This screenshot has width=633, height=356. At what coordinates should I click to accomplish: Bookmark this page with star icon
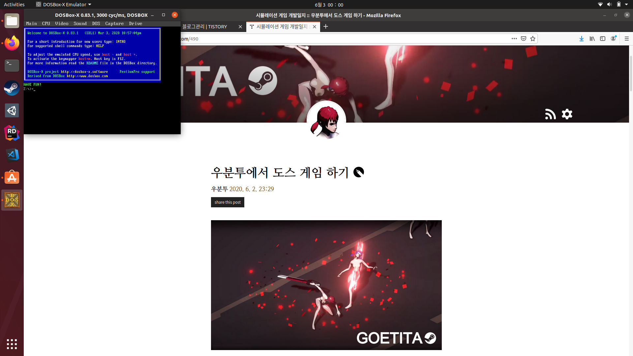point(533,39)
